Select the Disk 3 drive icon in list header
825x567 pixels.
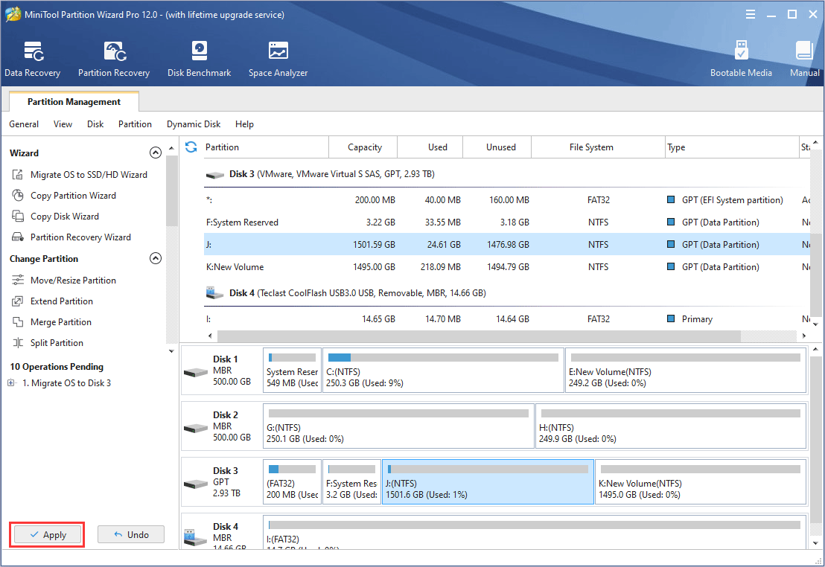(x=214, y=175)
